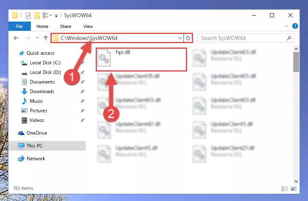Click the 153 items status text
The image size is (308, 201).
click(x=23, y=188)
